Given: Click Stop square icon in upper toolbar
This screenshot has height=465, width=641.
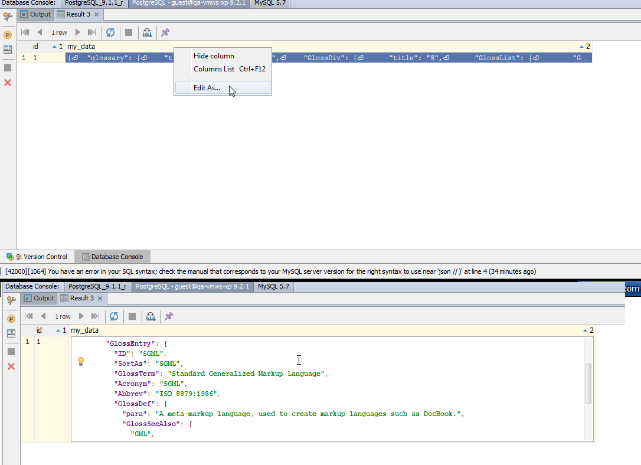Looking at the screenshot, I should point(129,32).
